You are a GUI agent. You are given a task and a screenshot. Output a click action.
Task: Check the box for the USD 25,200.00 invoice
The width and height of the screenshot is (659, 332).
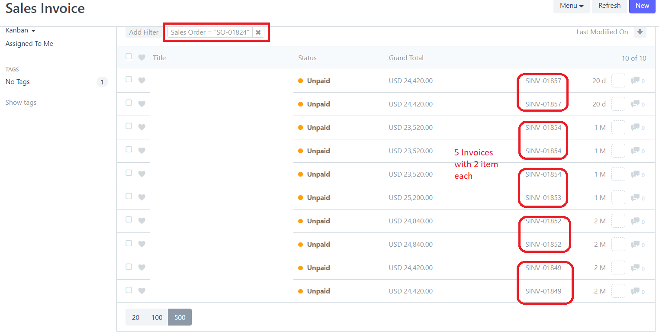[129, 196]
